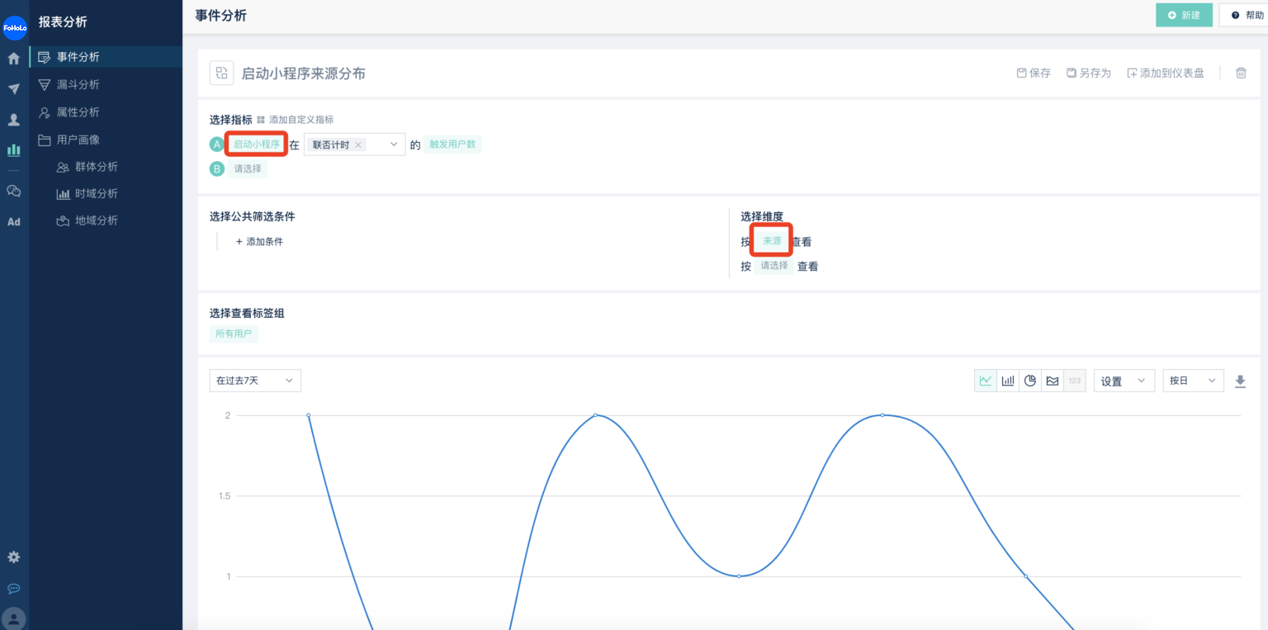This screenshot has width=1268, height=630.
Task: Switch to bar chart view
Action: [x=1008, y=381]
